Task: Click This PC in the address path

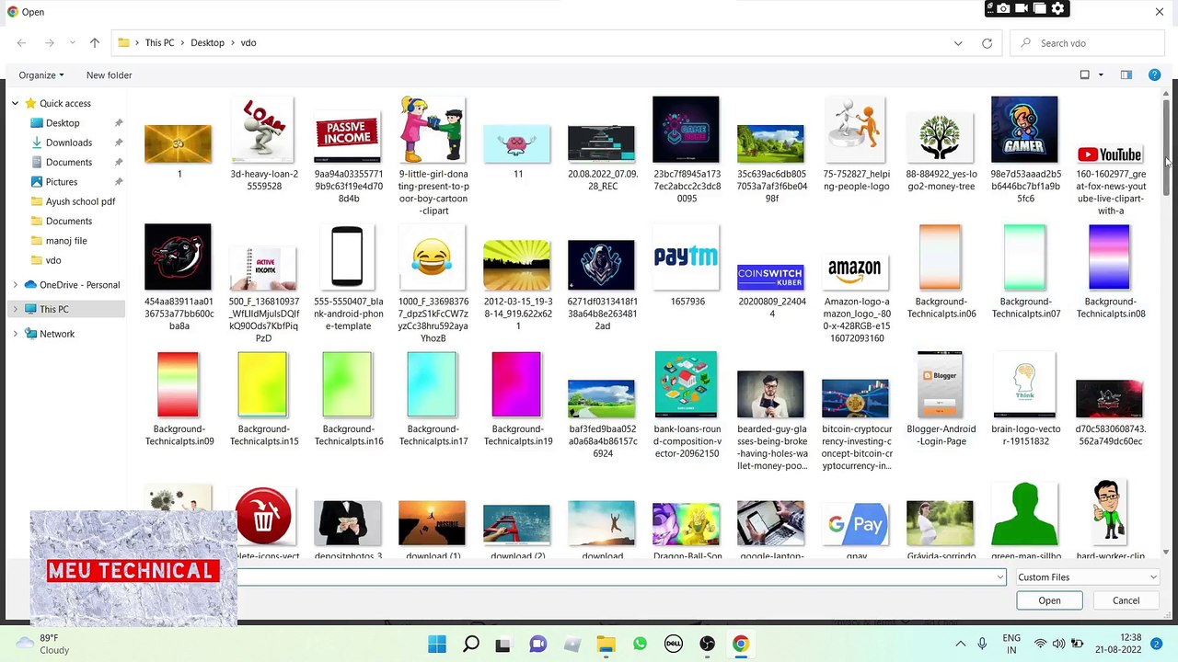Action: (x=159, y=43)
